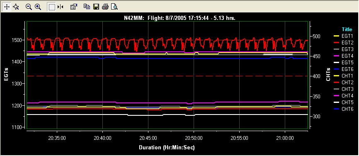Click the red EGT2 legend swatch
The height and width of the screenshot is (156, 359).
(336, 43)
